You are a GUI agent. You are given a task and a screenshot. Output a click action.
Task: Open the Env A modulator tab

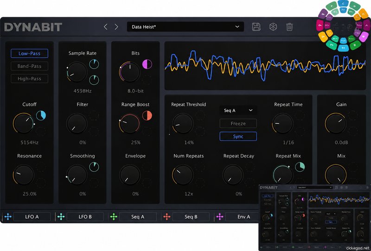(x=244, y=217)
